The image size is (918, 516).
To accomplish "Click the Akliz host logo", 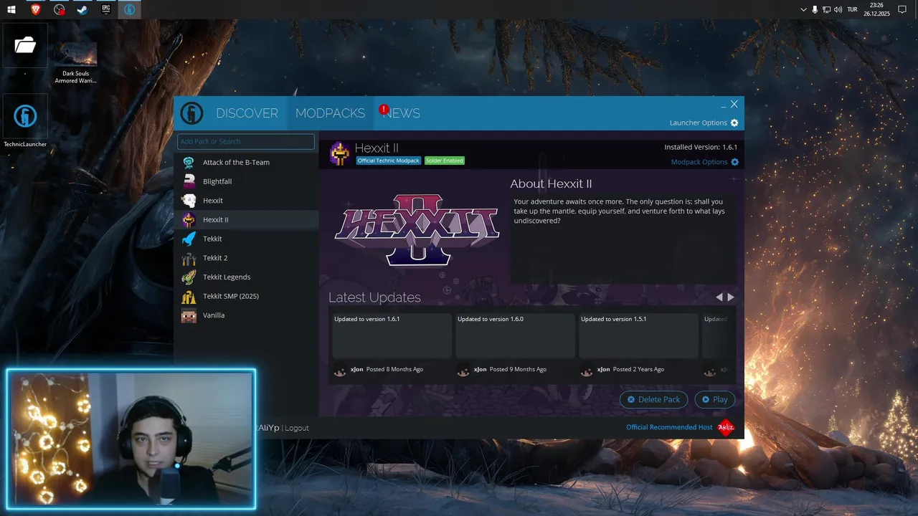I will [727, 427].
